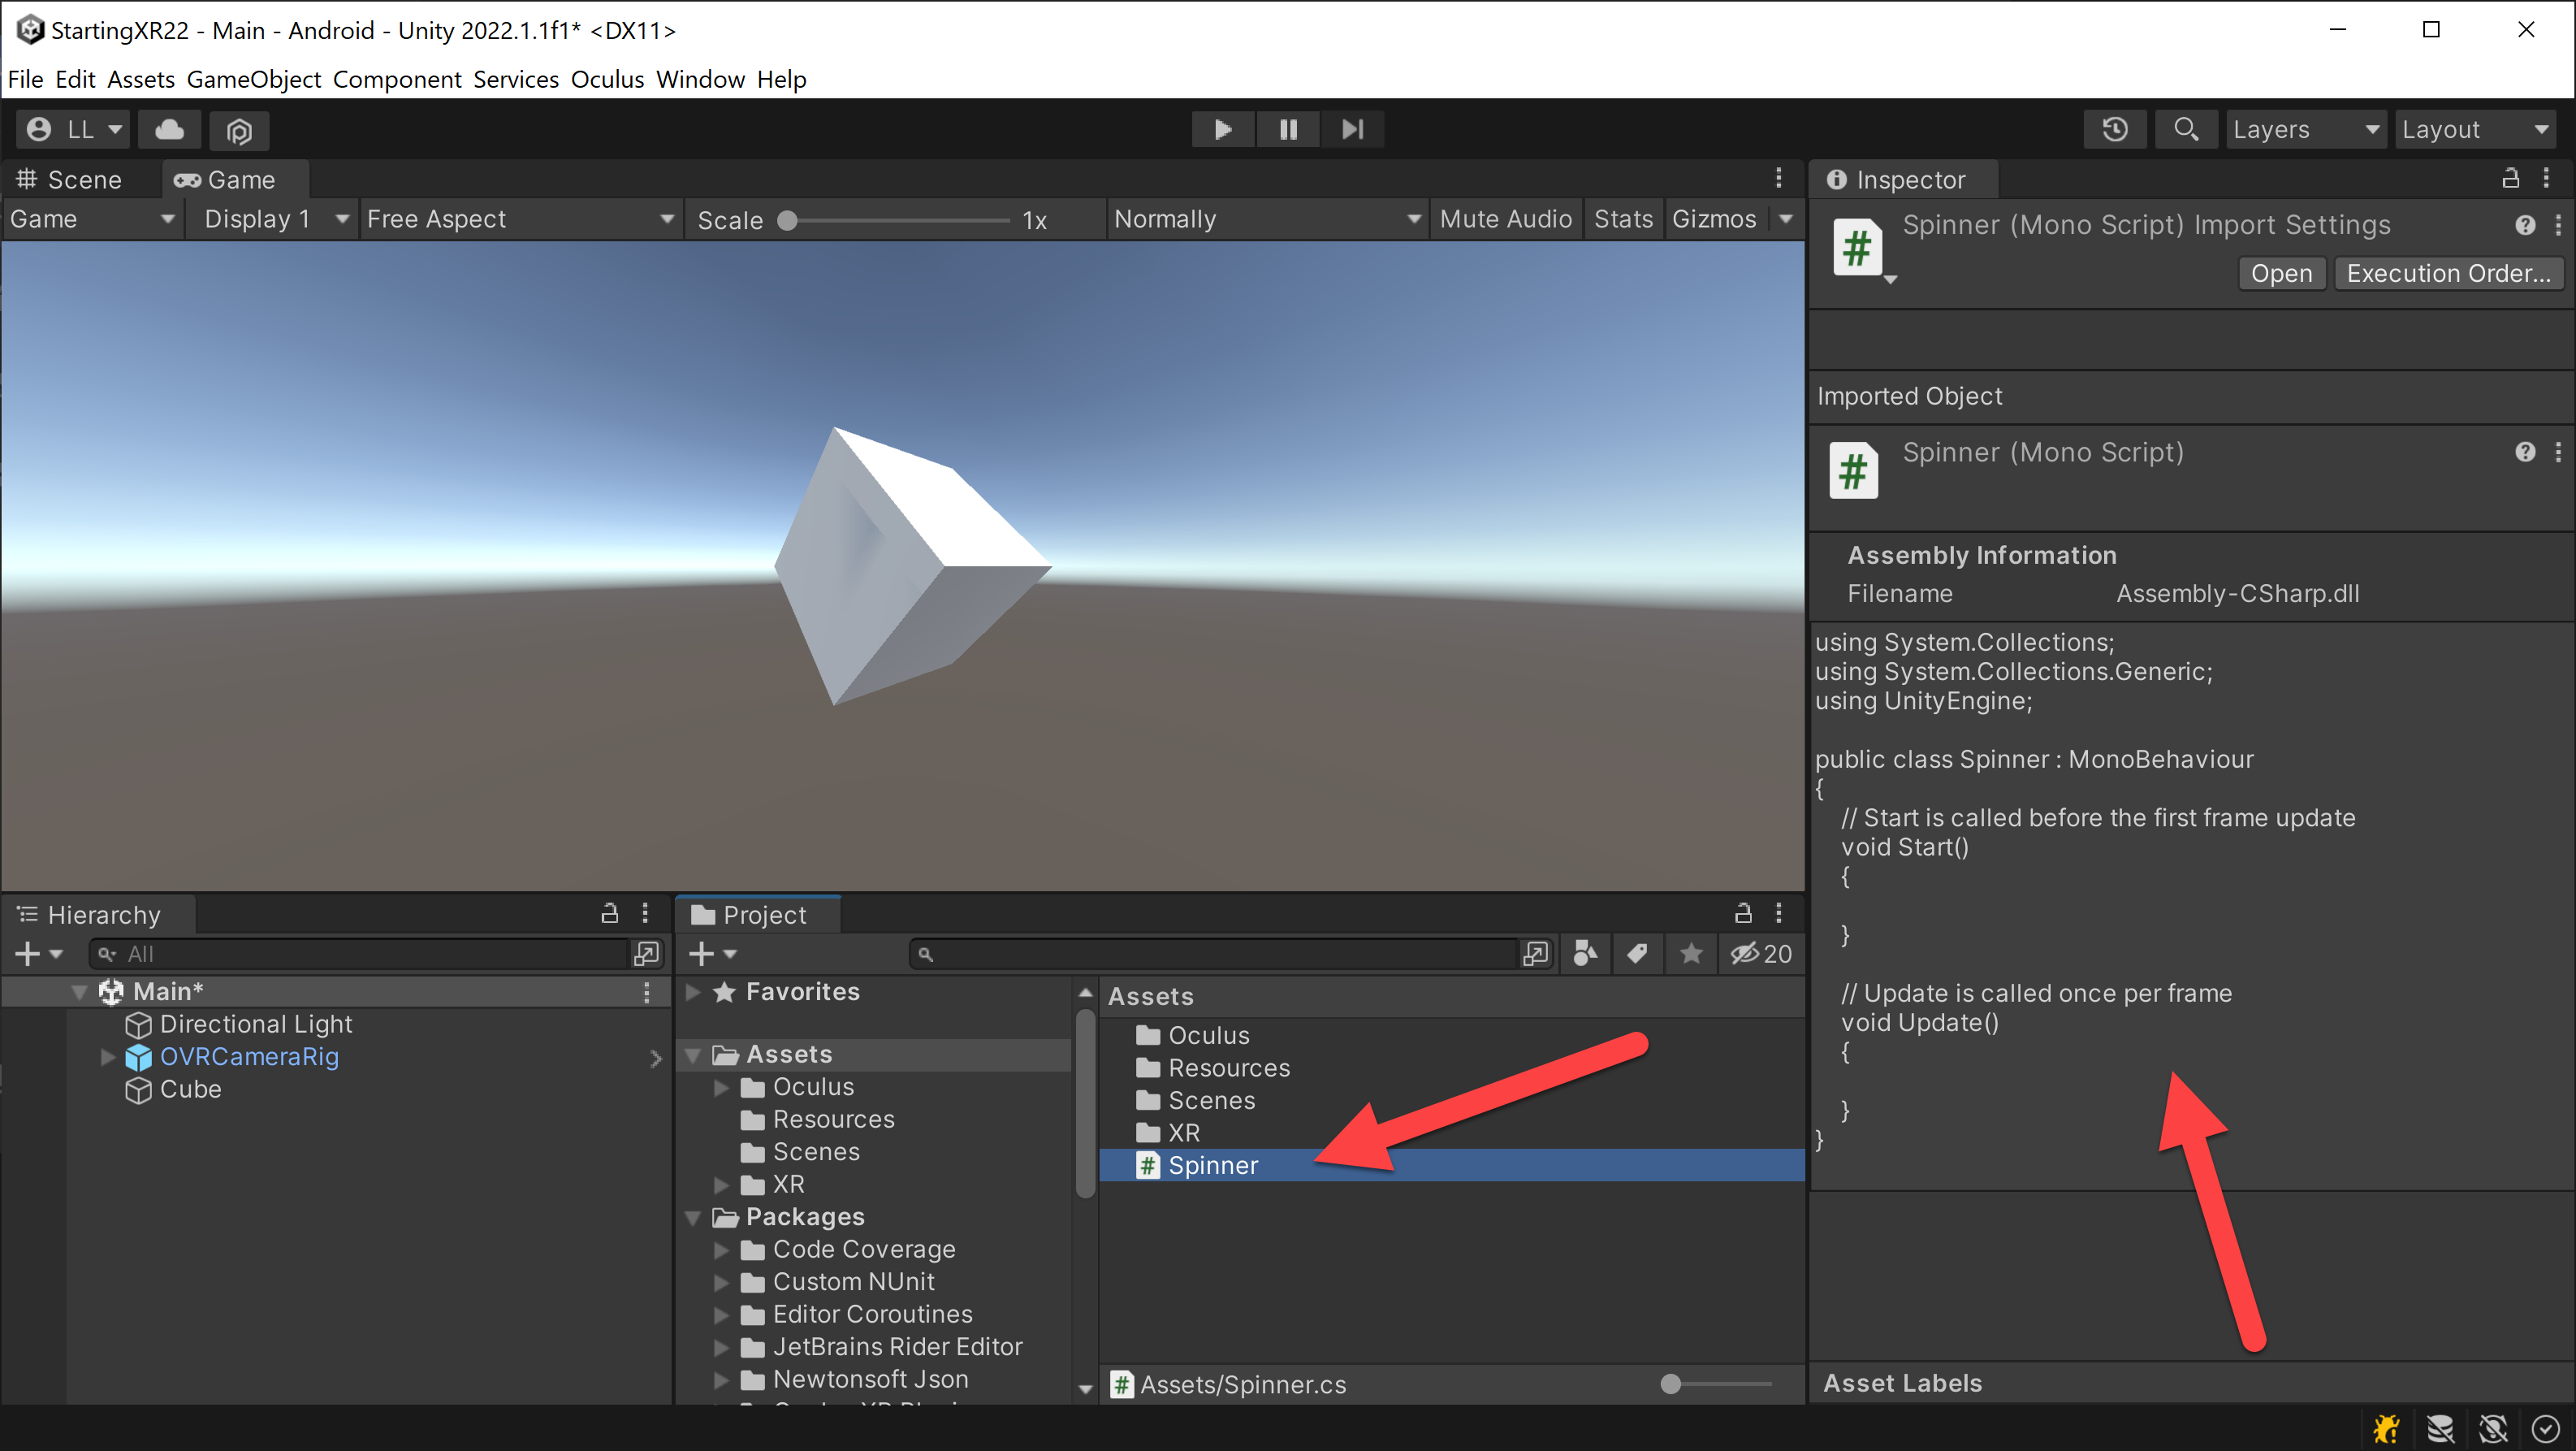2576x1451 pixels.
Task: Open Package Manager icon beside cloud
Action: pos(239,130)
